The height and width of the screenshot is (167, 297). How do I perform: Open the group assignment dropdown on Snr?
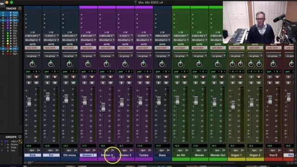pyautogui.click(x=51, y=56)
